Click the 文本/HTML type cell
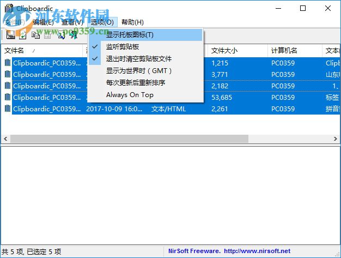This screenshot has width=341, height=258. click(168, 109)
